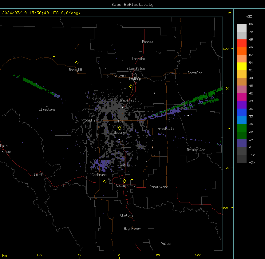Click the dBZ legend heading

[249, 16]
